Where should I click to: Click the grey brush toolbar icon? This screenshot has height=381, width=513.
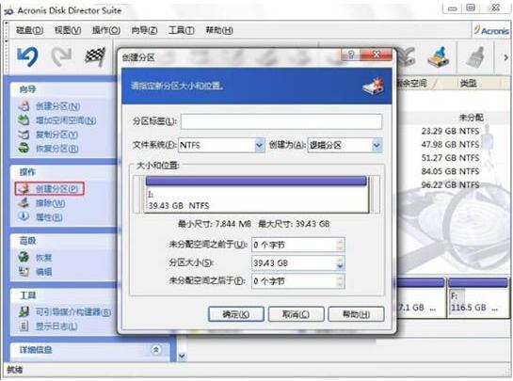click(474, 57)
